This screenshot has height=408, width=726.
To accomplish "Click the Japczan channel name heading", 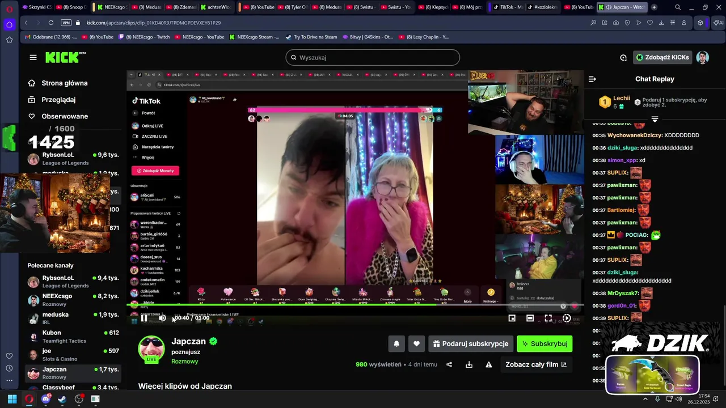I will [189, 341].
